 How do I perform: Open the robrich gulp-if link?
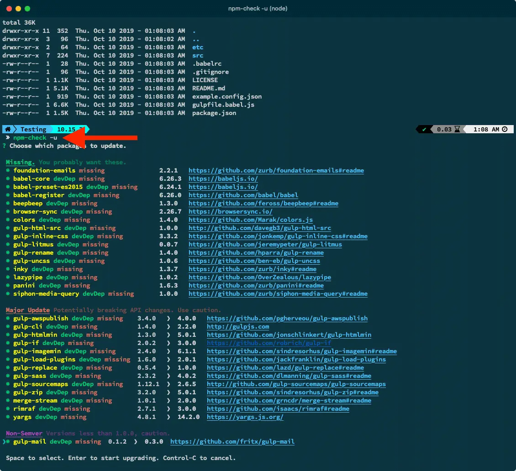pos(269,343)
